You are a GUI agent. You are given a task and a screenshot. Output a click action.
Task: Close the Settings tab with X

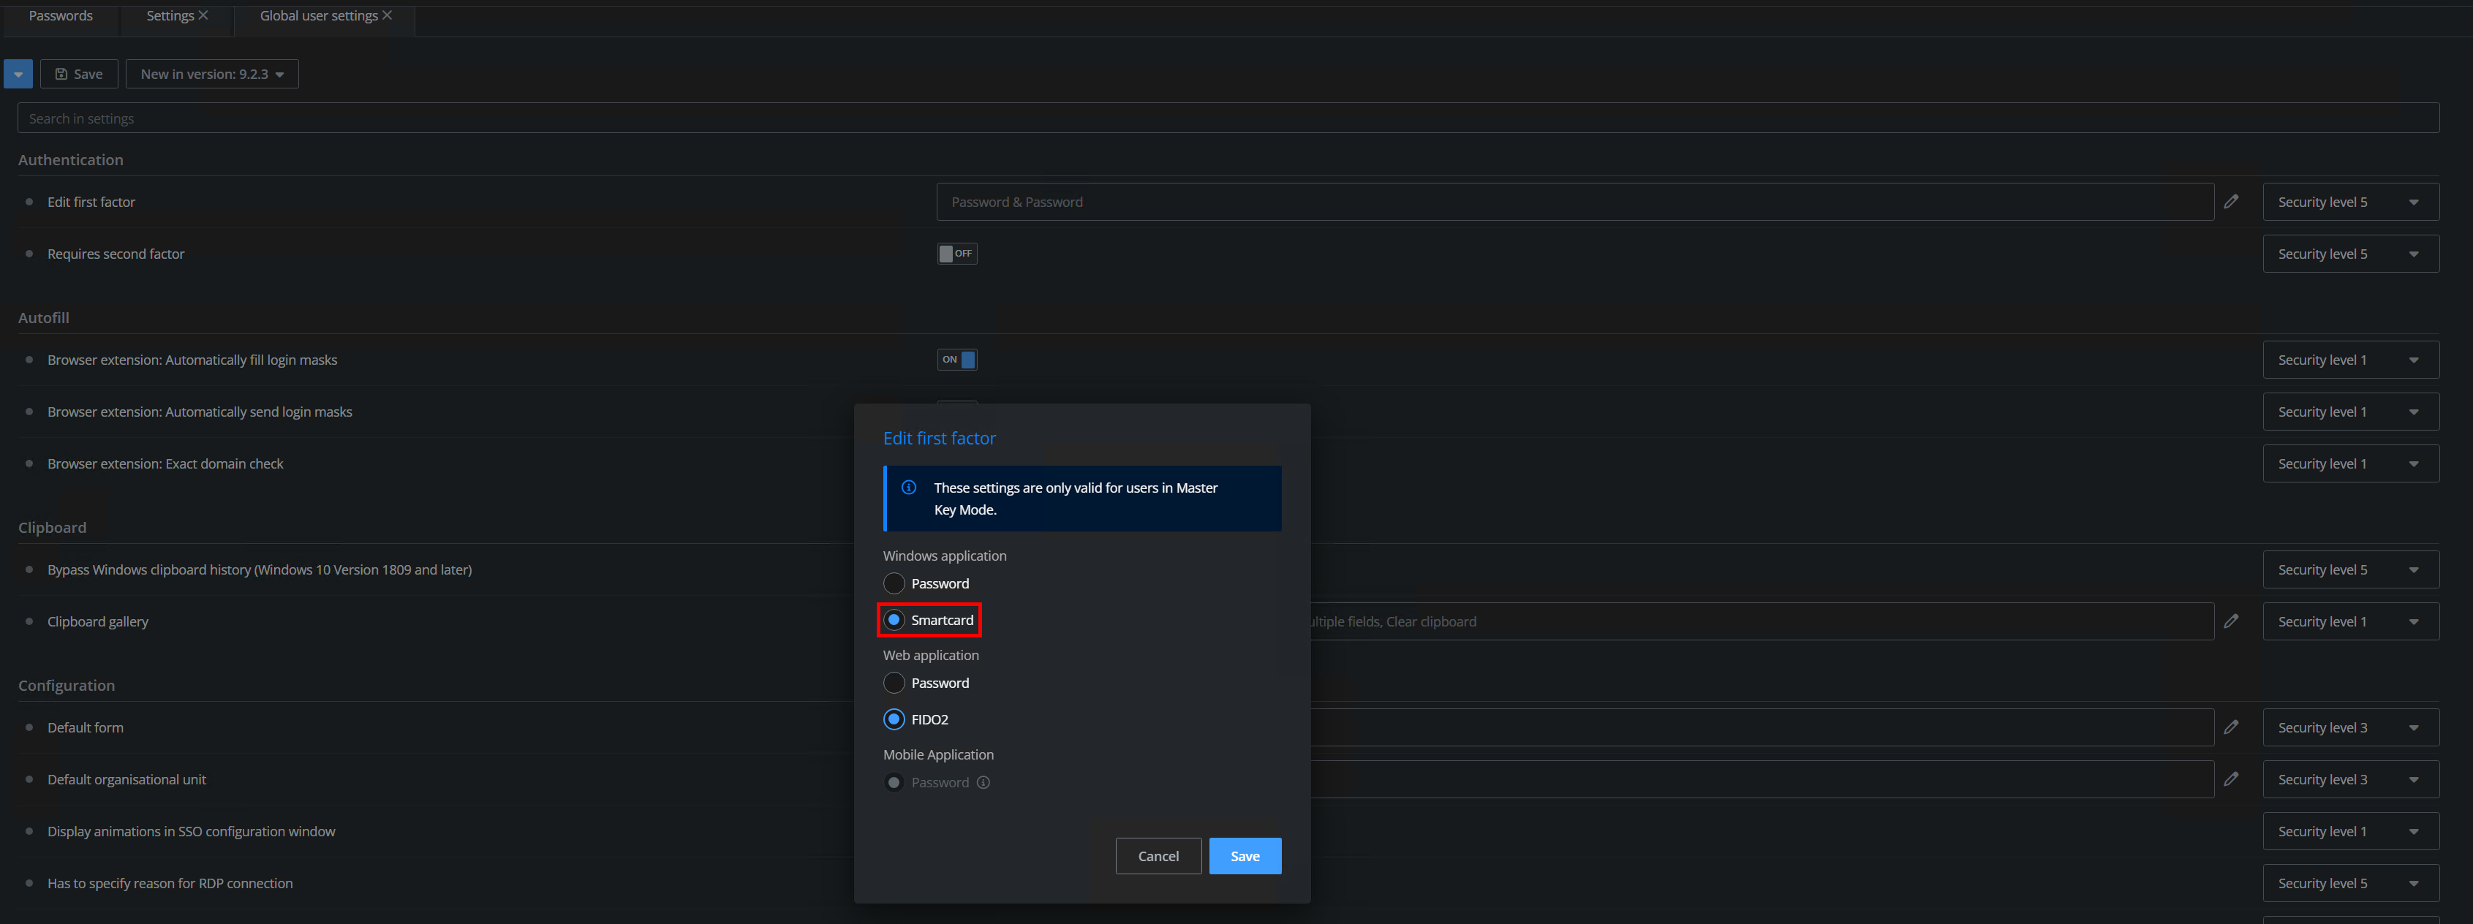[203, 15]
